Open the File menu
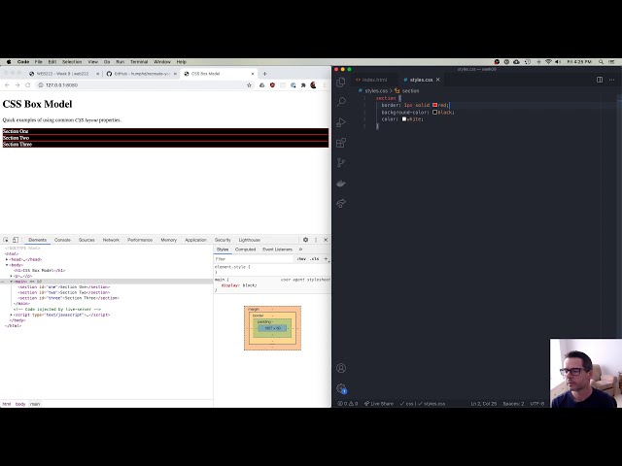This screenshot has height=466, width=622. pyautogui.click(x=39, y=62)
